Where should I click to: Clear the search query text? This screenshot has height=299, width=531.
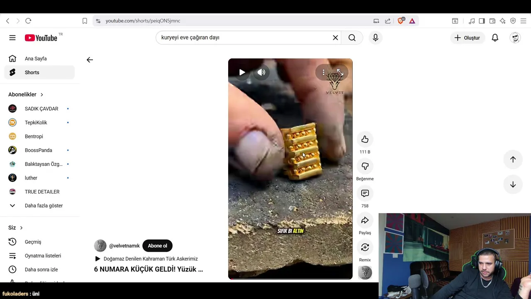click(335, 38)
